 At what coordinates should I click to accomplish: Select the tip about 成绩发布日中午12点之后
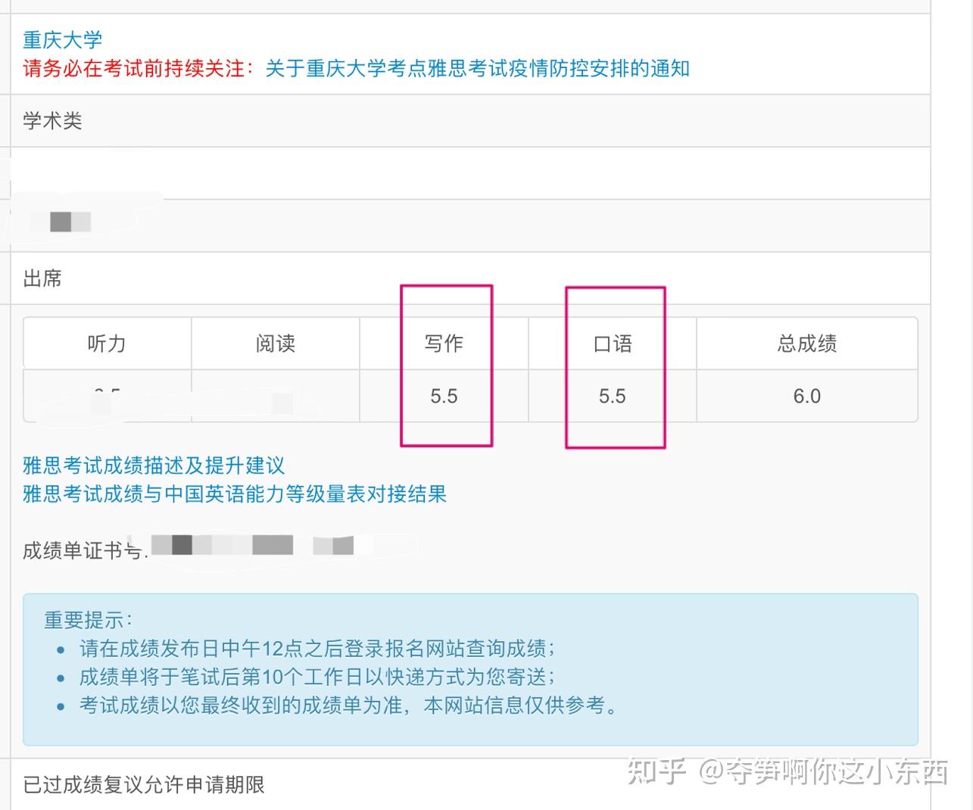[318, 649]
